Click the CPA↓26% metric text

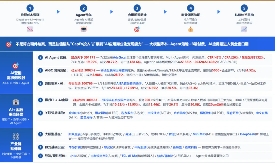231,57
